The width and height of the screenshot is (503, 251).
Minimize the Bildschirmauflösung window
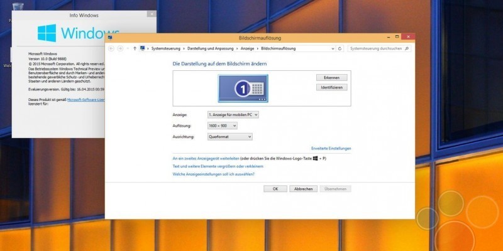tap(388, 37)
